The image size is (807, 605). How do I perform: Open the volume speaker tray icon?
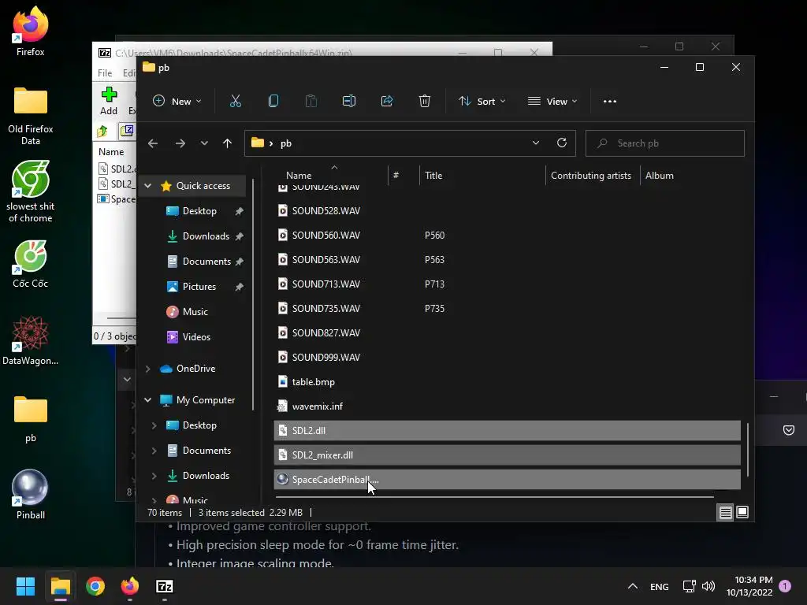(x=708, y=586)
